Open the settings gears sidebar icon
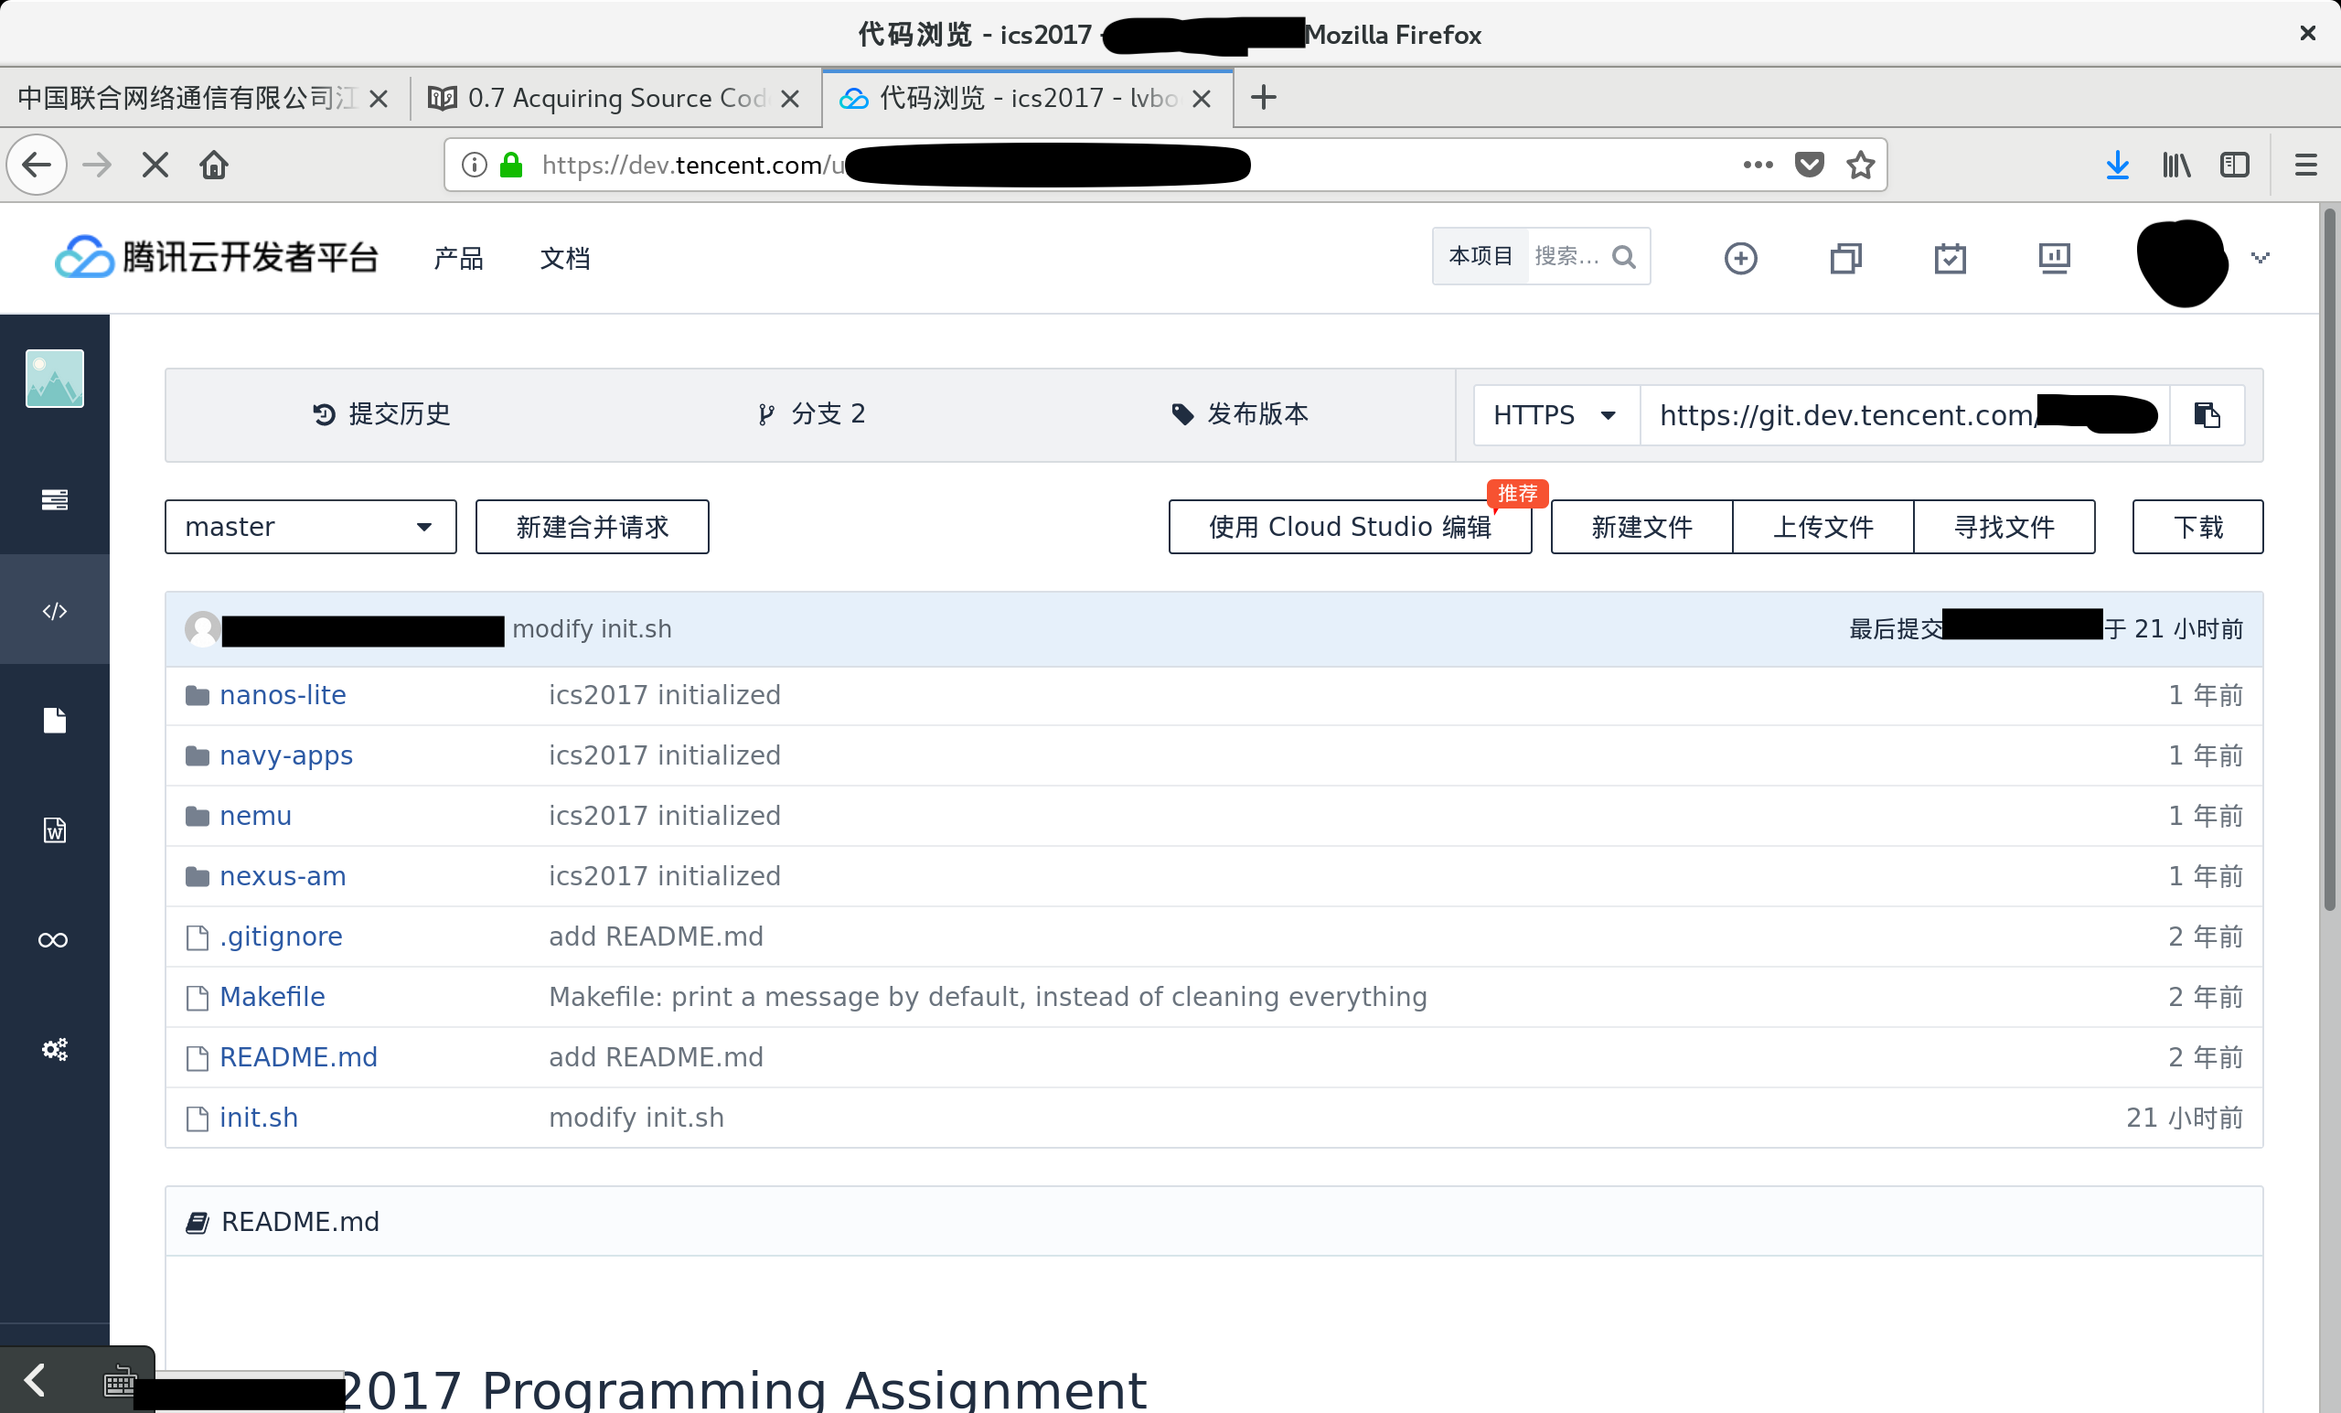This screenshot has height=1413, width=2341. coord(54,1049)
